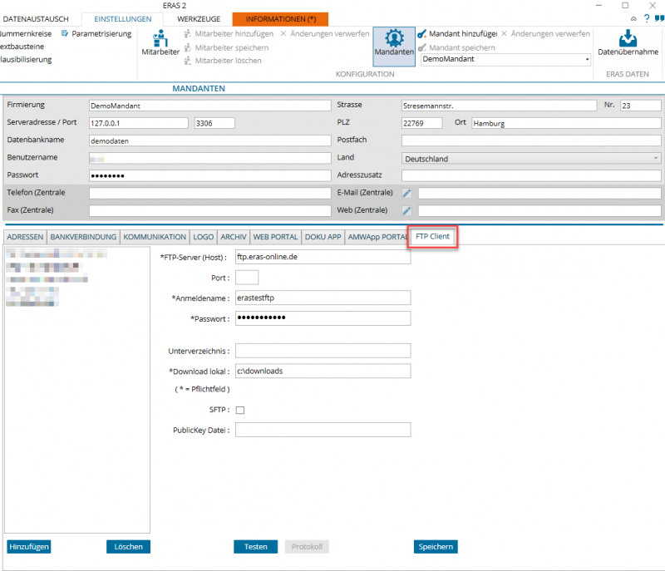
Task: Click the quotation mark icon in title area
Action: pos(659,18)
